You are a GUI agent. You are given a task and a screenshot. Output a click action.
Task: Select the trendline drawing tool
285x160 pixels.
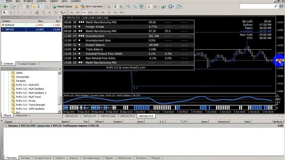click(31, 12)
